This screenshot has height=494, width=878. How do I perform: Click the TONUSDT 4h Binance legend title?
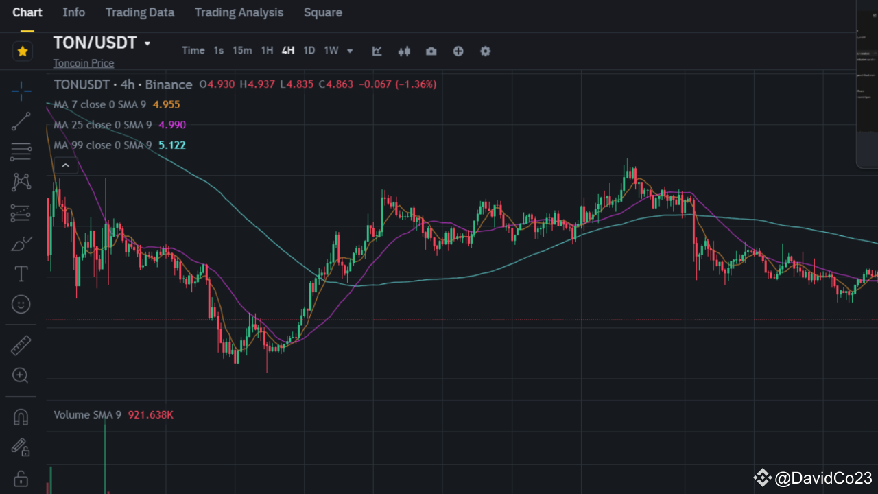pos(123,84)
